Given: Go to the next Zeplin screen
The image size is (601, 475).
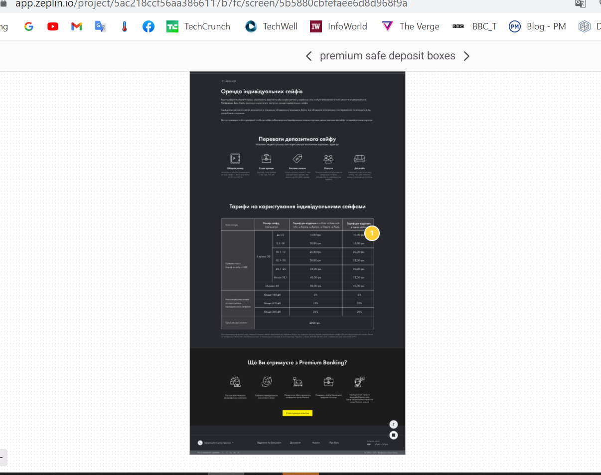Looking at the screenshot, I should pos(466,56).
